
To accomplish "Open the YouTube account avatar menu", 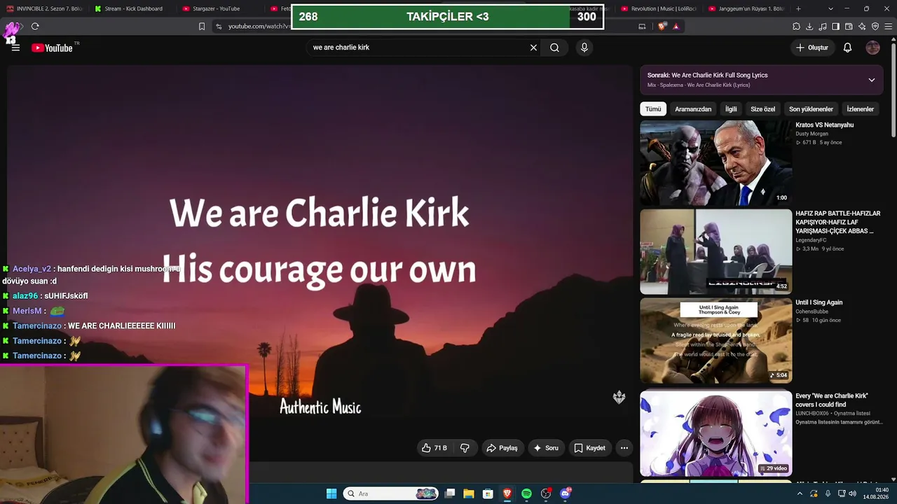I will [x=872, y=48].
